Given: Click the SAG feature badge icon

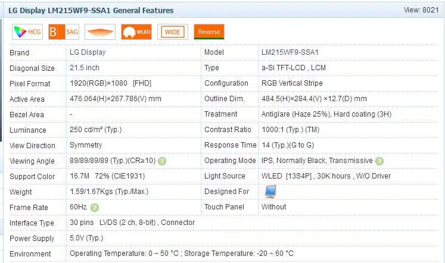Looking at the screenshot, I should click(64, 32).
